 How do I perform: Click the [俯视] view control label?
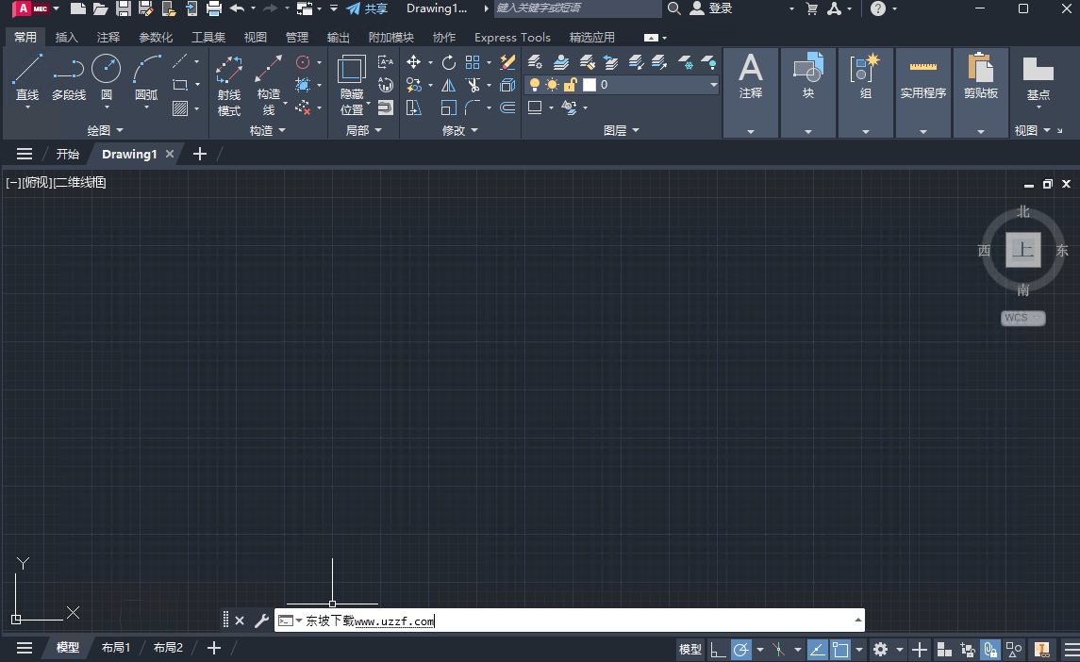click(x=37, y=183)
